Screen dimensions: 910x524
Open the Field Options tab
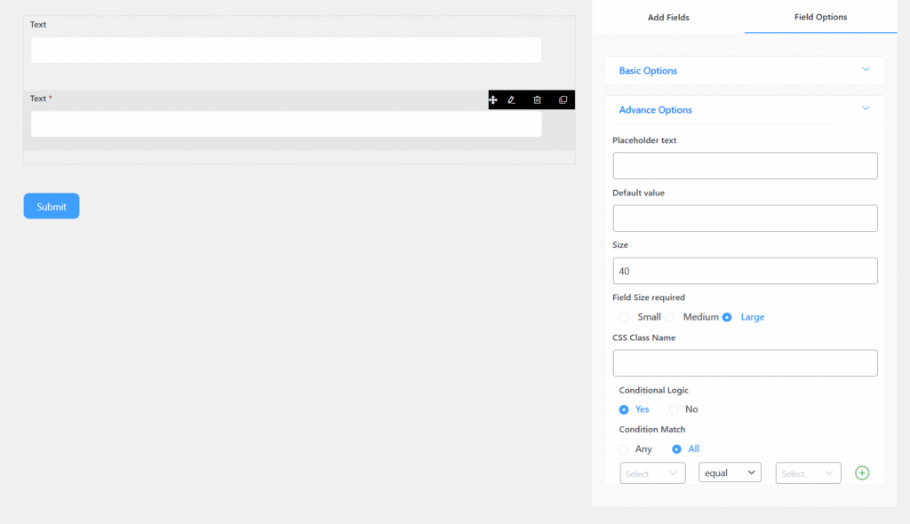(x=820, y=17)
